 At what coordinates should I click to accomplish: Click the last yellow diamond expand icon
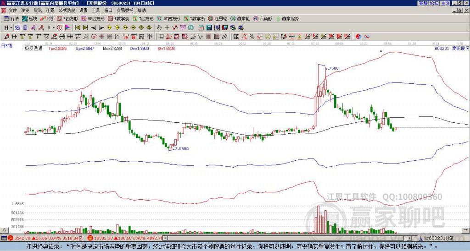click(x=149, y=28)
